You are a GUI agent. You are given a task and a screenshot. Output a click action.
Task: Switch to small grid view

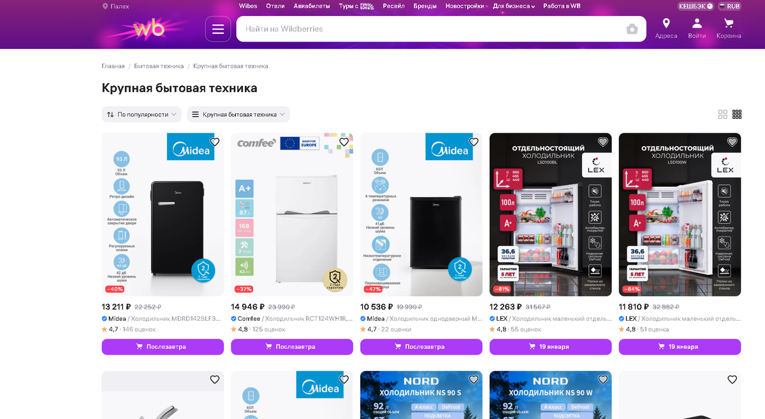coord(737,114)
